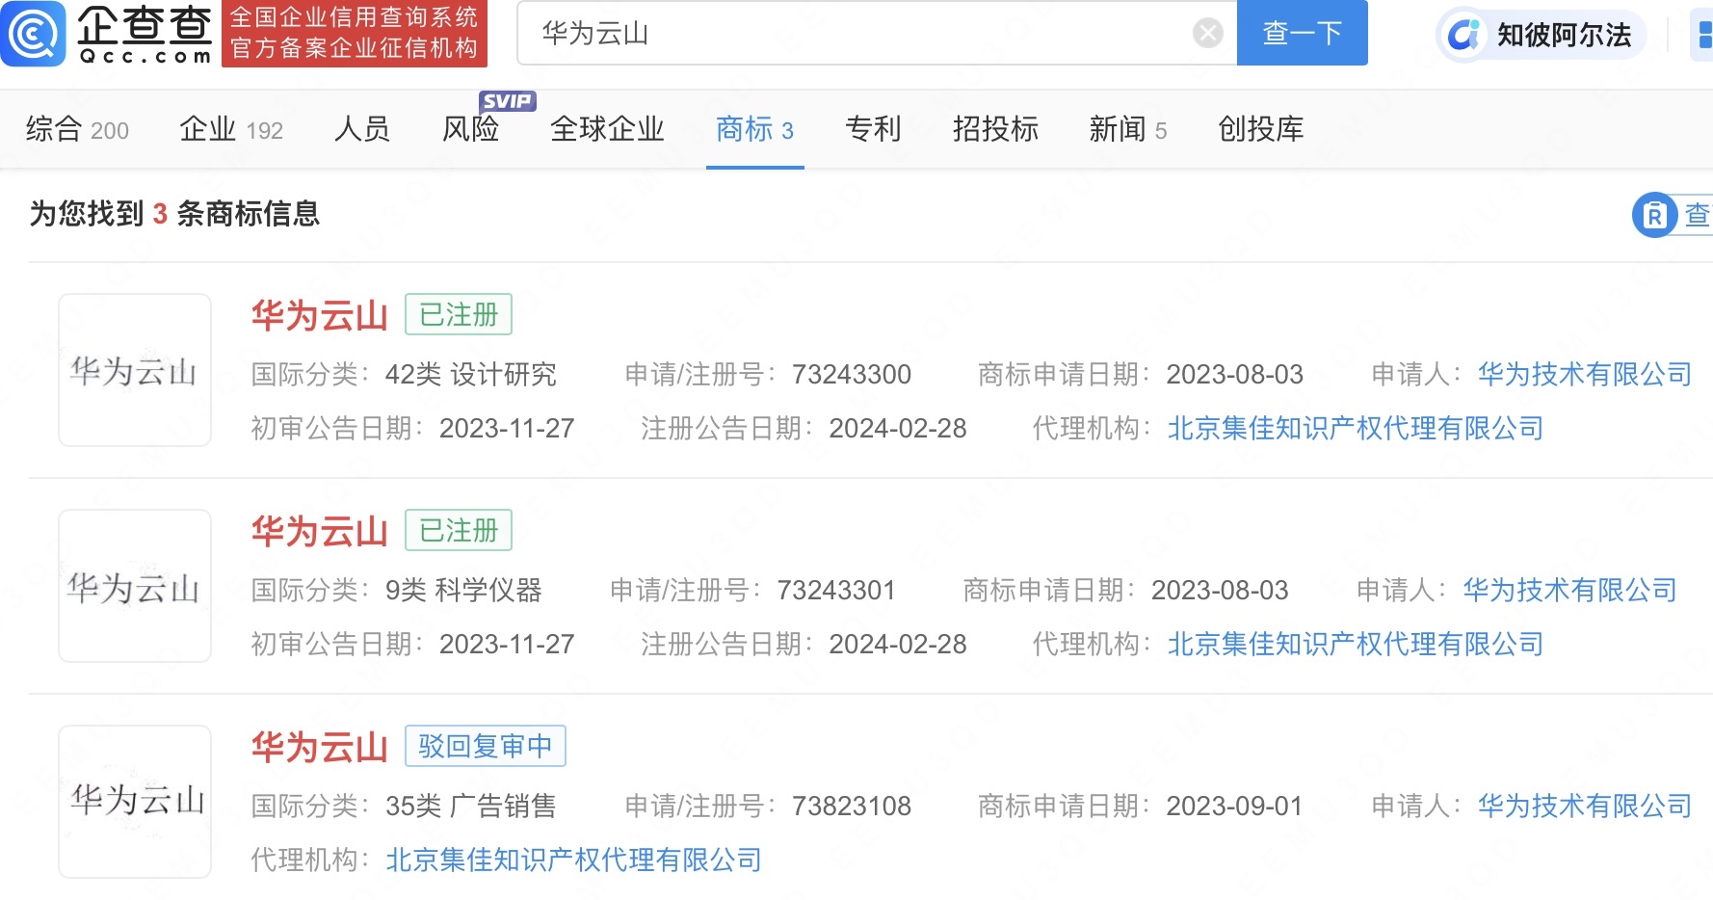
Task: Open 华为云山 title of 73243301 entry
Action: pyautogui.click(x=319, y=531)
